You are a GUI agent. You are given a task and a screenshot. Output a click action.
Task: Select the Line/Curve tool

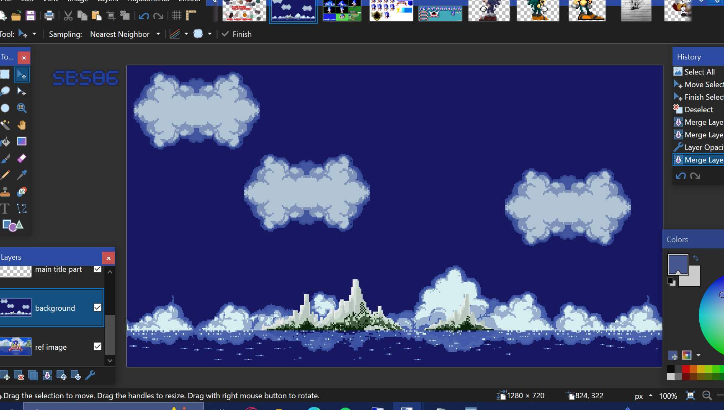21,209
